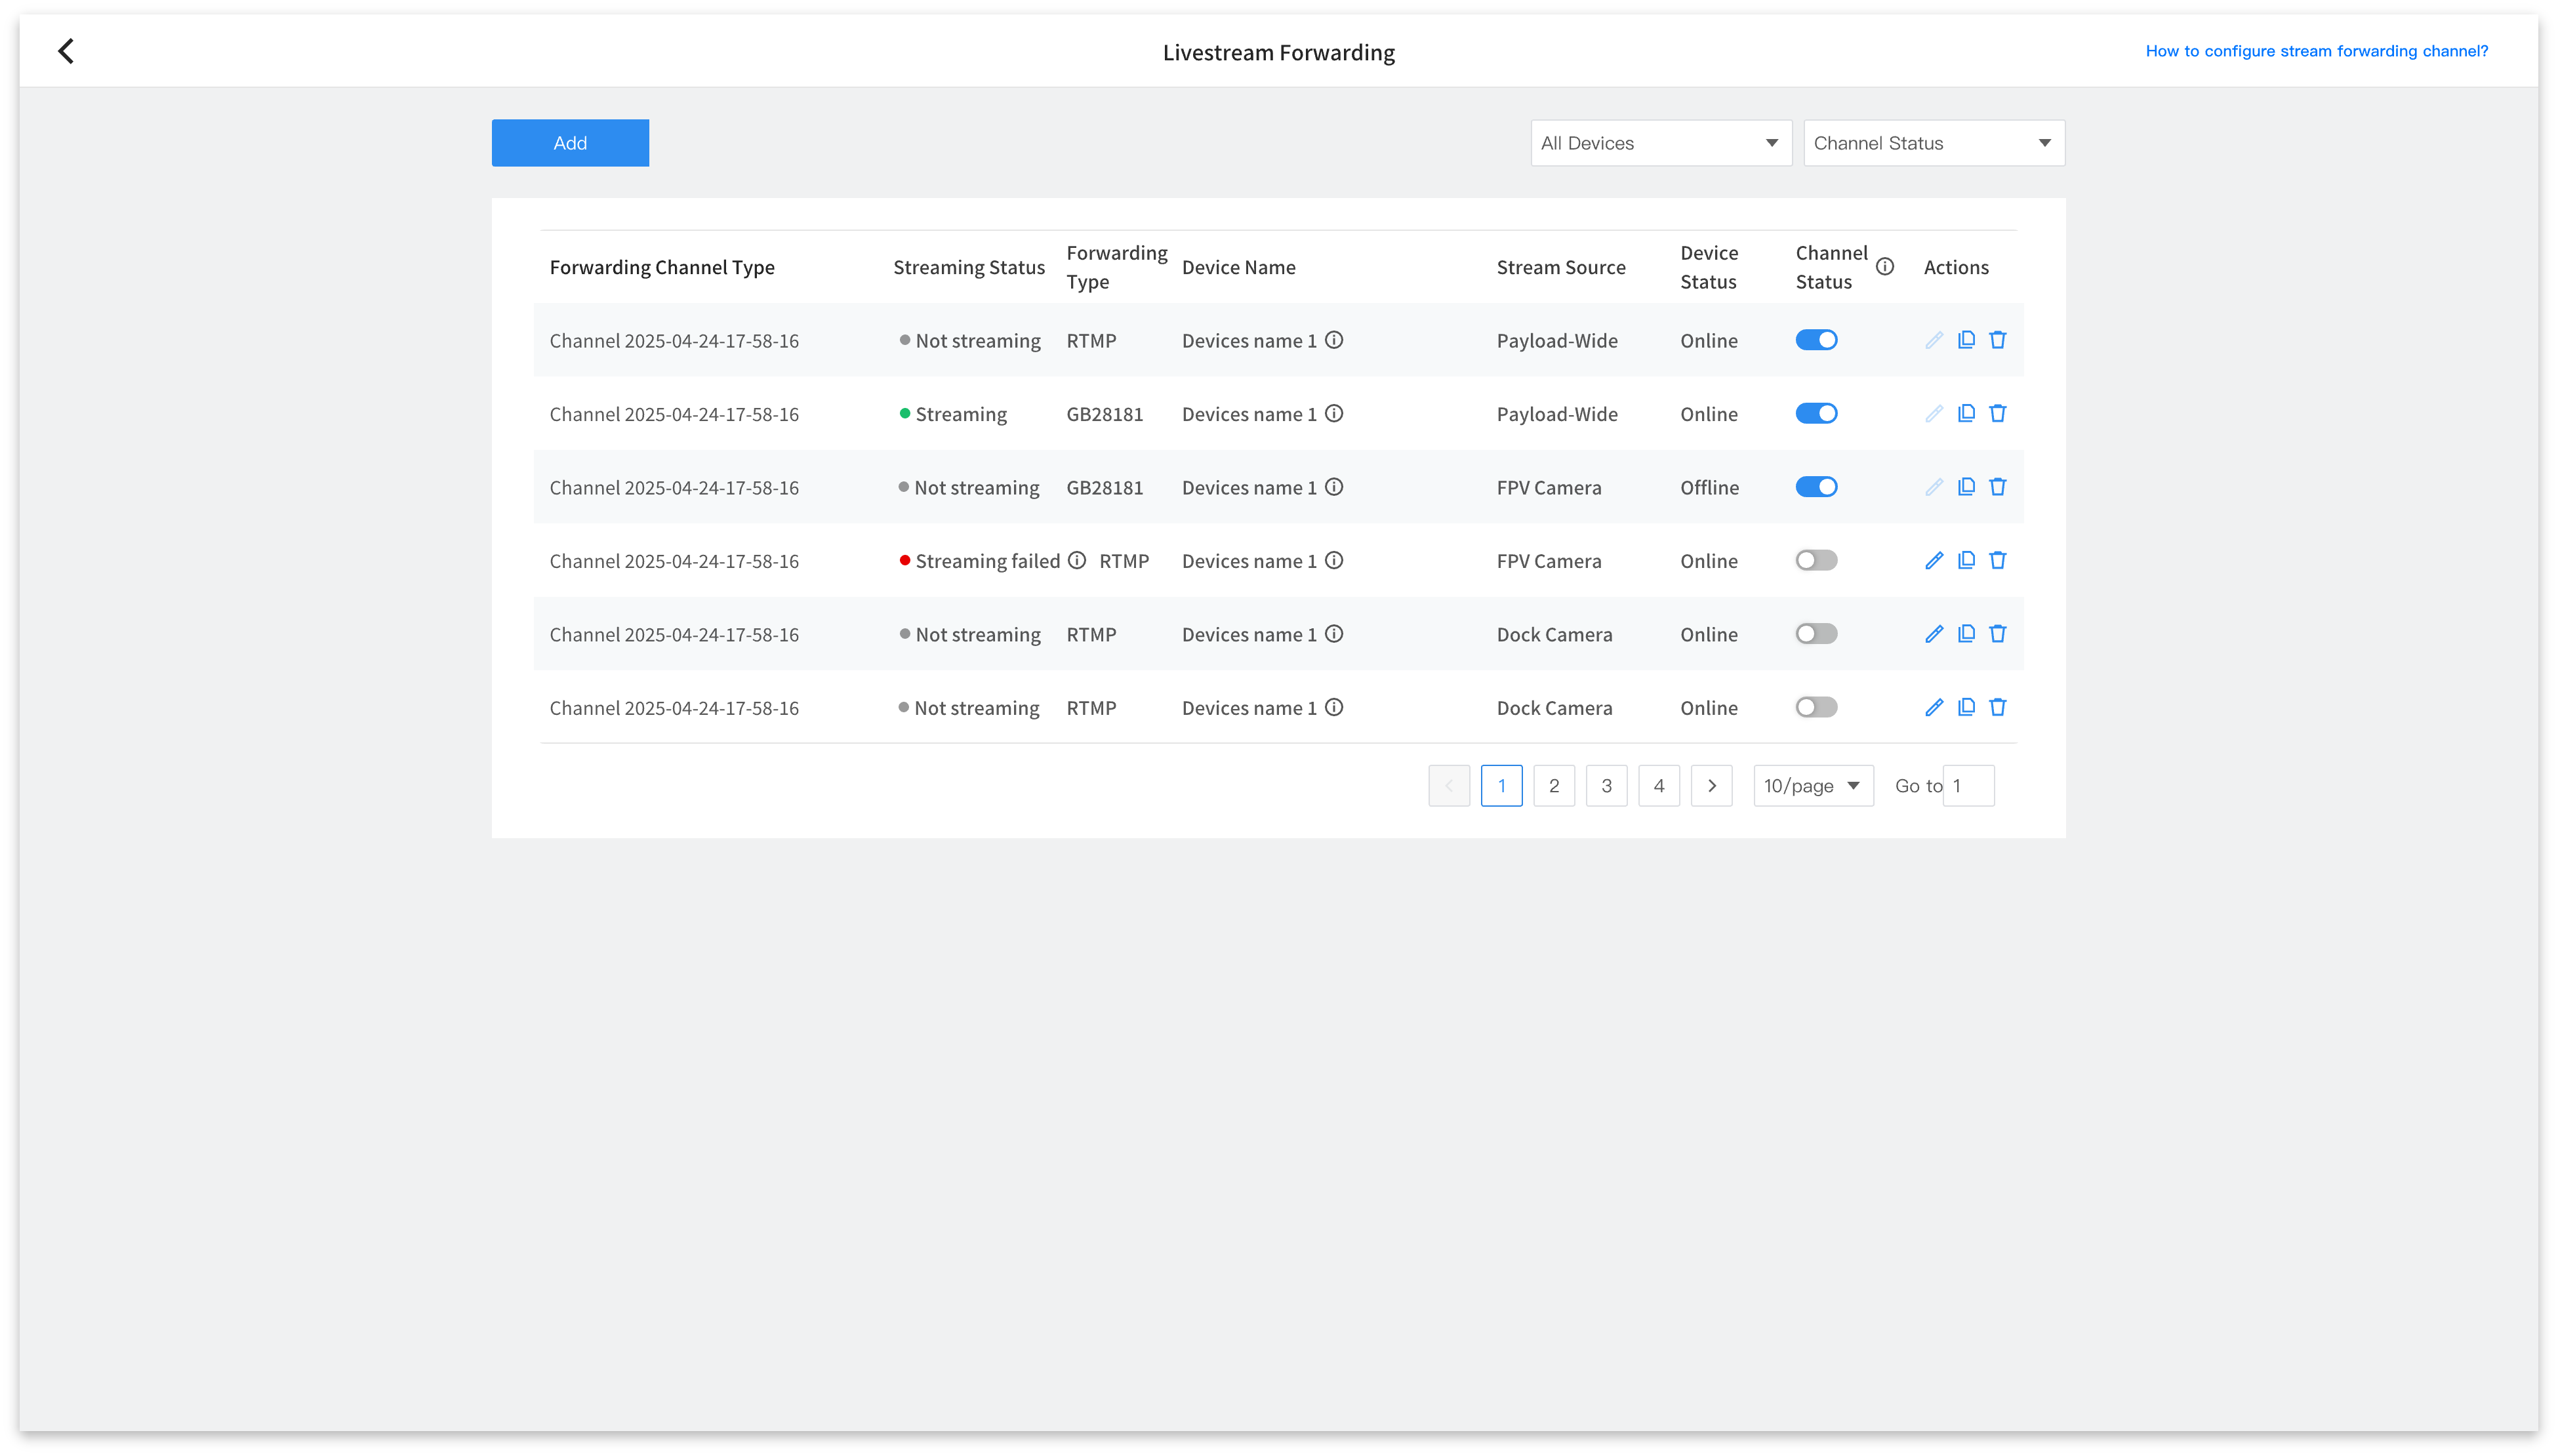Delete the Streaming GB28181 channel row
This screenshot has height=1456, width=2558.
pyautogui.click(x=1997, y=413)
